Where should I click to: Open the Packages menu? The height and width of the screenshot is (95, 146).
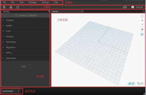33,2
